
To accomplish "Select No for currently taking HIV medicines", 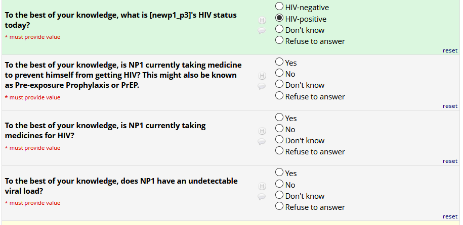I will pyautogui.click(x=279, y=129).
